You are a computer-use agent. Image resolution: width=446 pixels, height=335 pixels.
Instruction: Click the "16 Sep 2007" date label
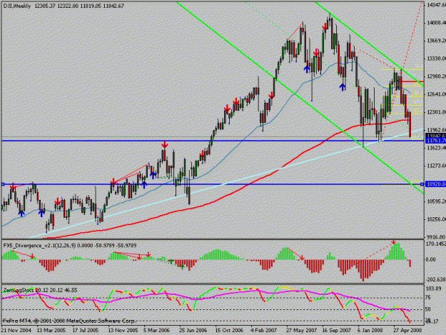coord(337,330)
